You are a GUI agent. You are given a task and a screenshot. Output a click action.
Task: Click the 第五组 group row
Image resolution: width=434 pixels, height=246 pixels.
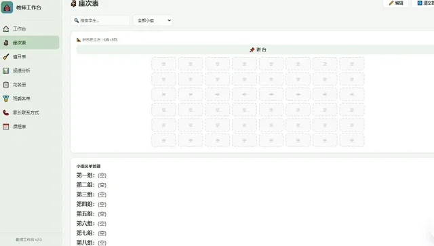point(92,214)
